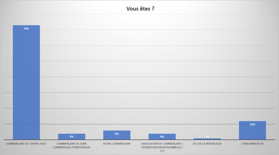
Task: Click the 4% label above association category
Action: click(x=162, y=137)
